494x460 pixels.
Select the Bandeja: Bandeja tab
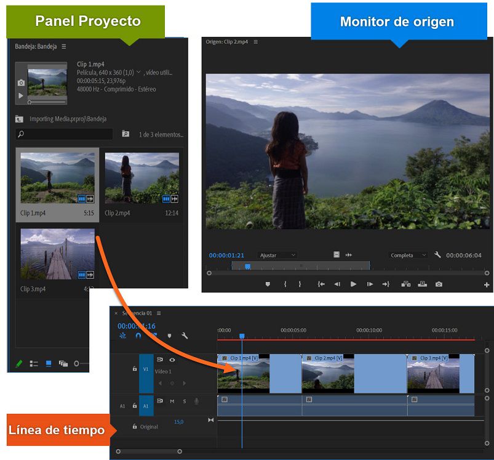[x=36, y=46]
